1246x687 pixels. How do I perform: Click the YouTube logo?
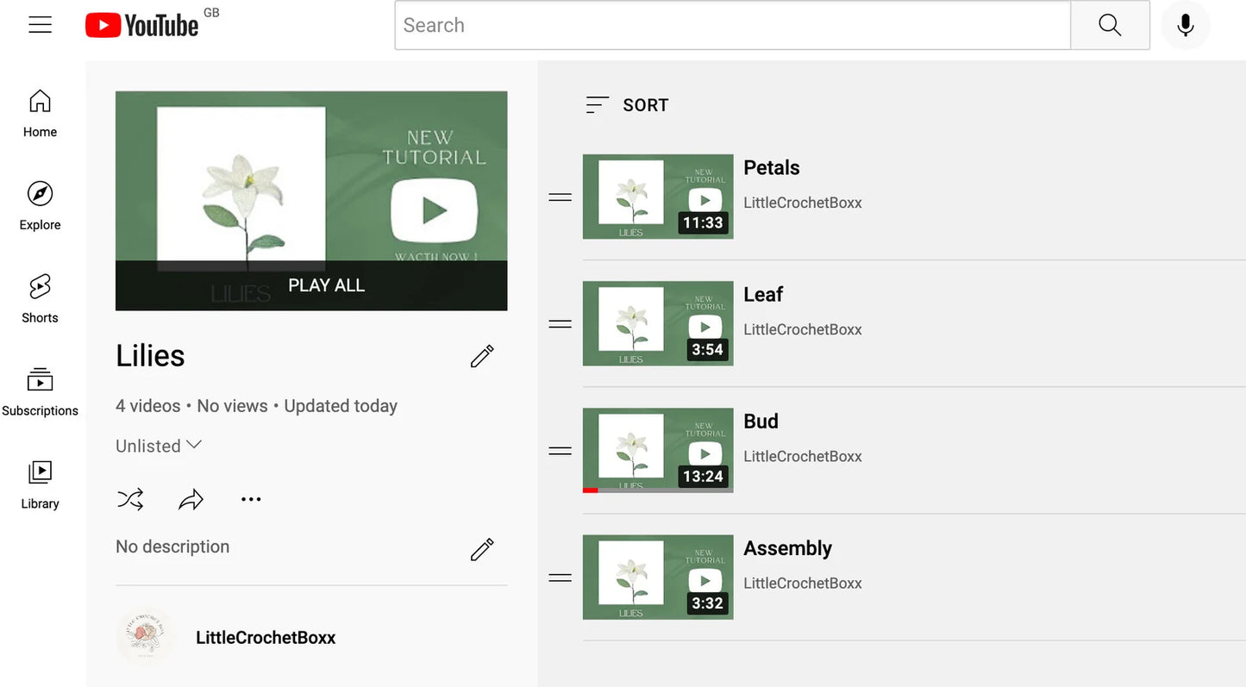142,25
